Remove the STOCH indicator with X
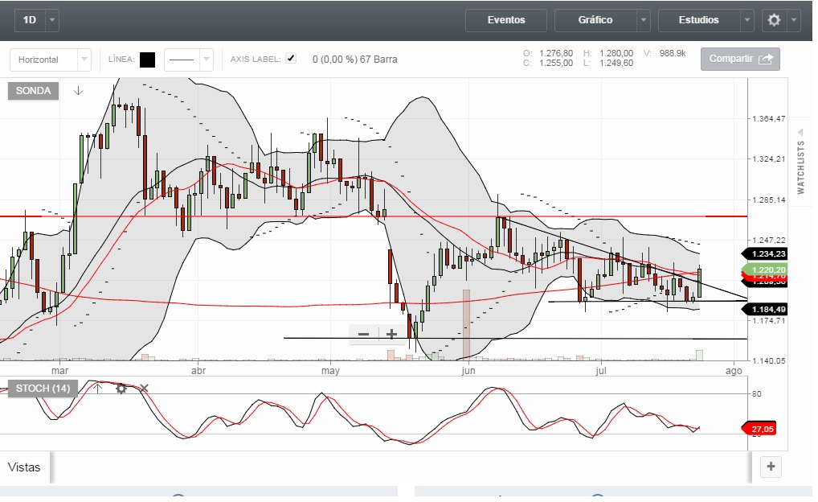The width and height of the screenshot is (818, 502). tap(145, 389)
